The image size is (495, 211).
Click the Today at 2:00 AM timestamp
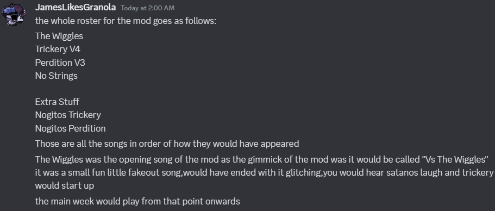coord(147,8)
